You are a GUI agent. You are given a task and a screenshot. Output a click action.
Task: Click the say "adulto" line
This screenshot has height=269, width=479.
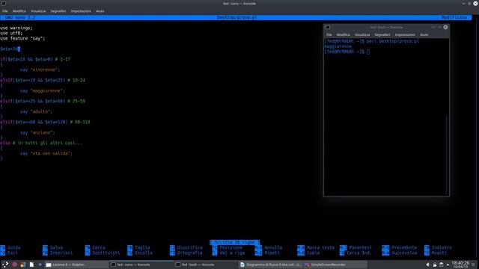pyautogui.click(x=37, y=111)
